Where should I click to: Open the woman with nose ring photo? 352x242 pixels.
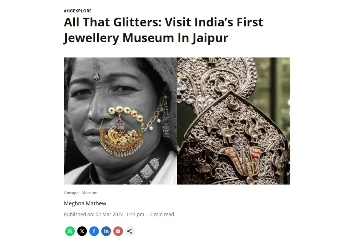tap(120, 121)
